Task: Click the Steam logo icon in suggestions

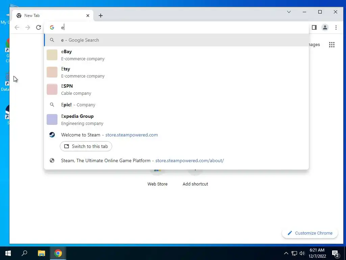Action: (52, 135)
